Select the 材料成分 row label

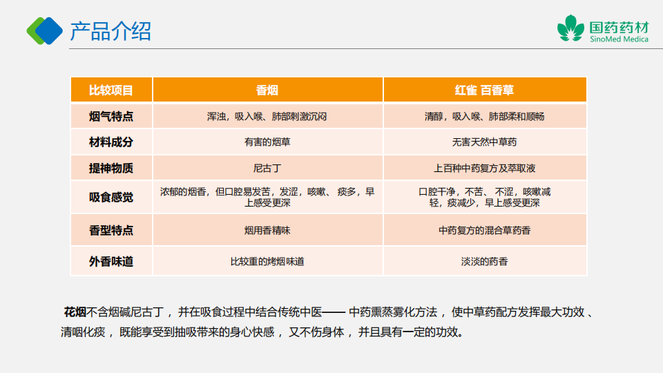pos(111,142)
